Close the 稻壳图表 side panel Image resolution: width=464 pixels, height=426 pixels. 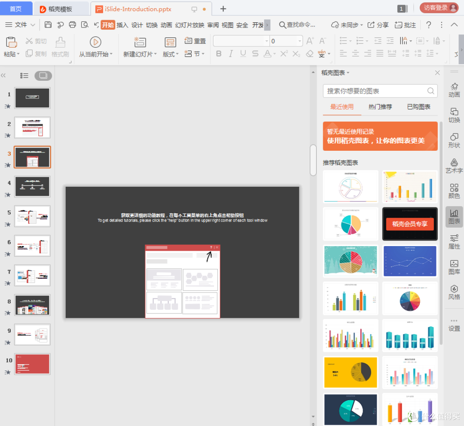pos(437,73)
